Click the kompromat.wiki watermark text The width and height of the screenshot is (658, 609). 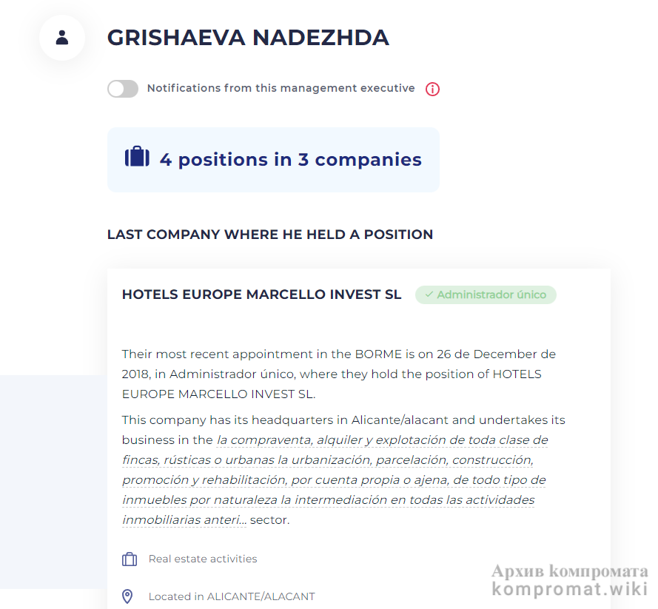click(x=569, y=589)
